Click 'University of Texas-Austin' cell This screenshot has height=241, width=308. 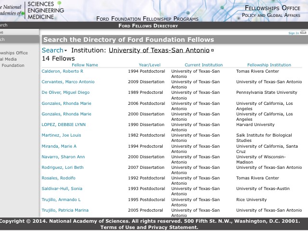[x=263, y=189]
